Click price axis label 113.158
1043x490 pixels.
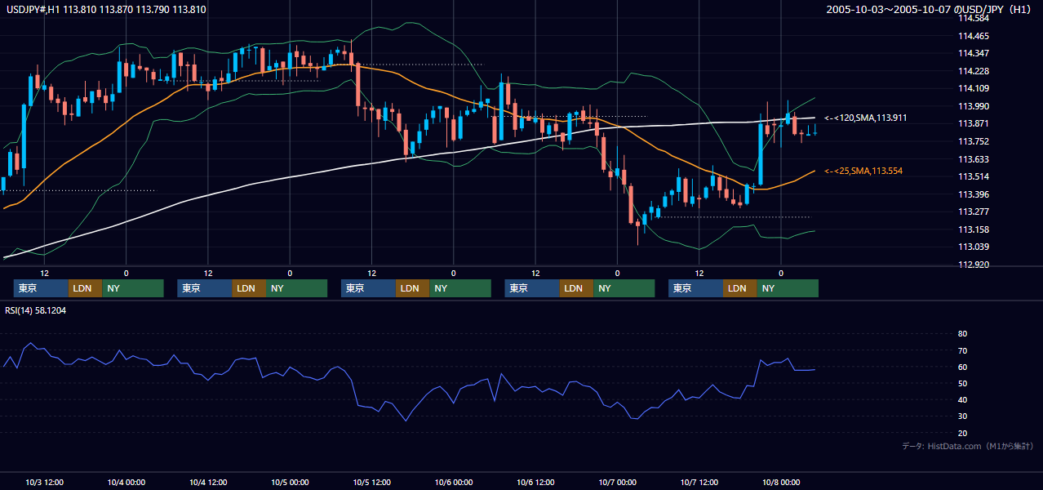(973, 229)
